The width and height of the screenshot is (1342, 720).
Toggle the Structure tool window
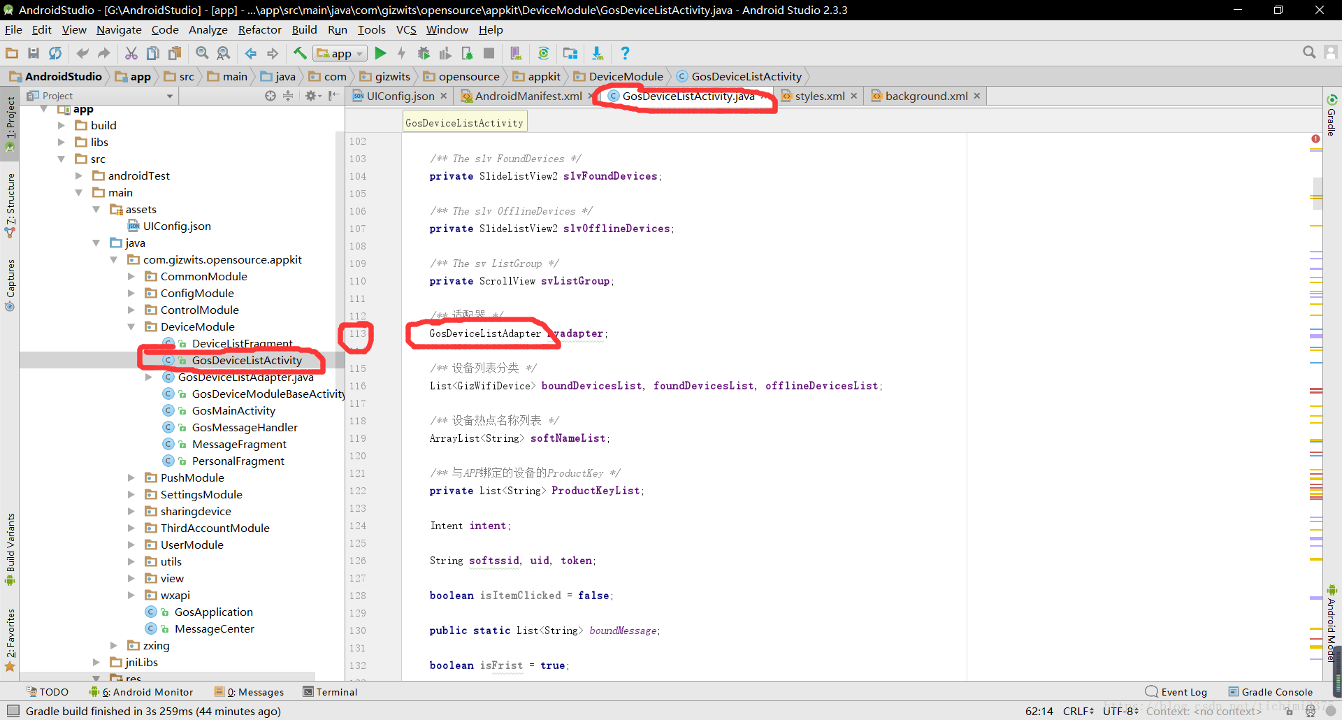coord(10,205)
